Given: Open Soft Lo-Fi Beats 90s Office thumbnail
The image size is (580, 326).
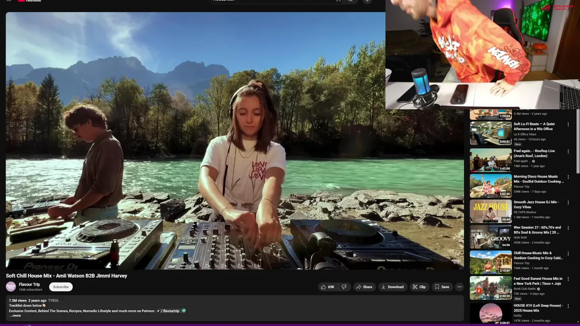Looking at the screenshot, I should [491, 133].
